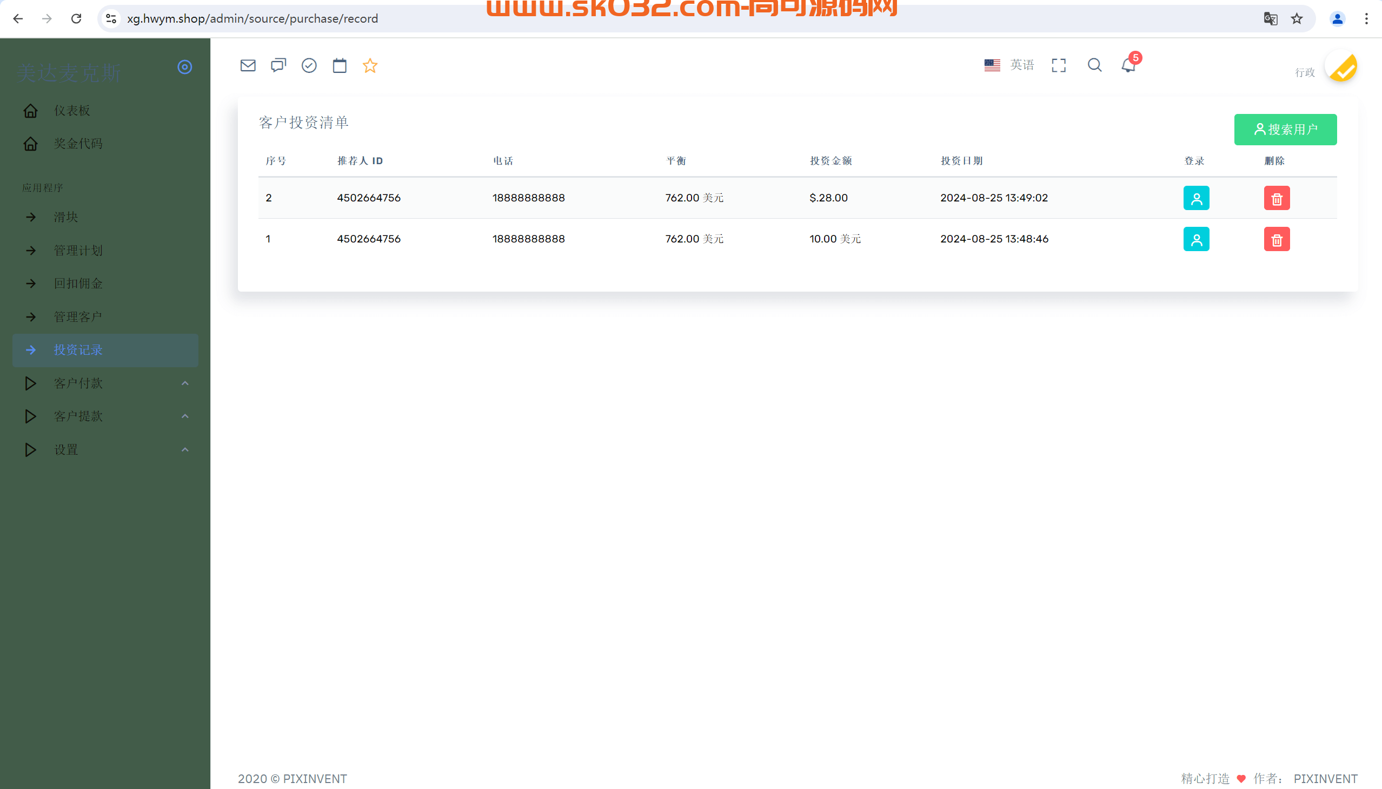The image size is (1382, 789).
Task: Click the 2024-08-25 13:49:02 date cell
Action: tap(994, 198)
